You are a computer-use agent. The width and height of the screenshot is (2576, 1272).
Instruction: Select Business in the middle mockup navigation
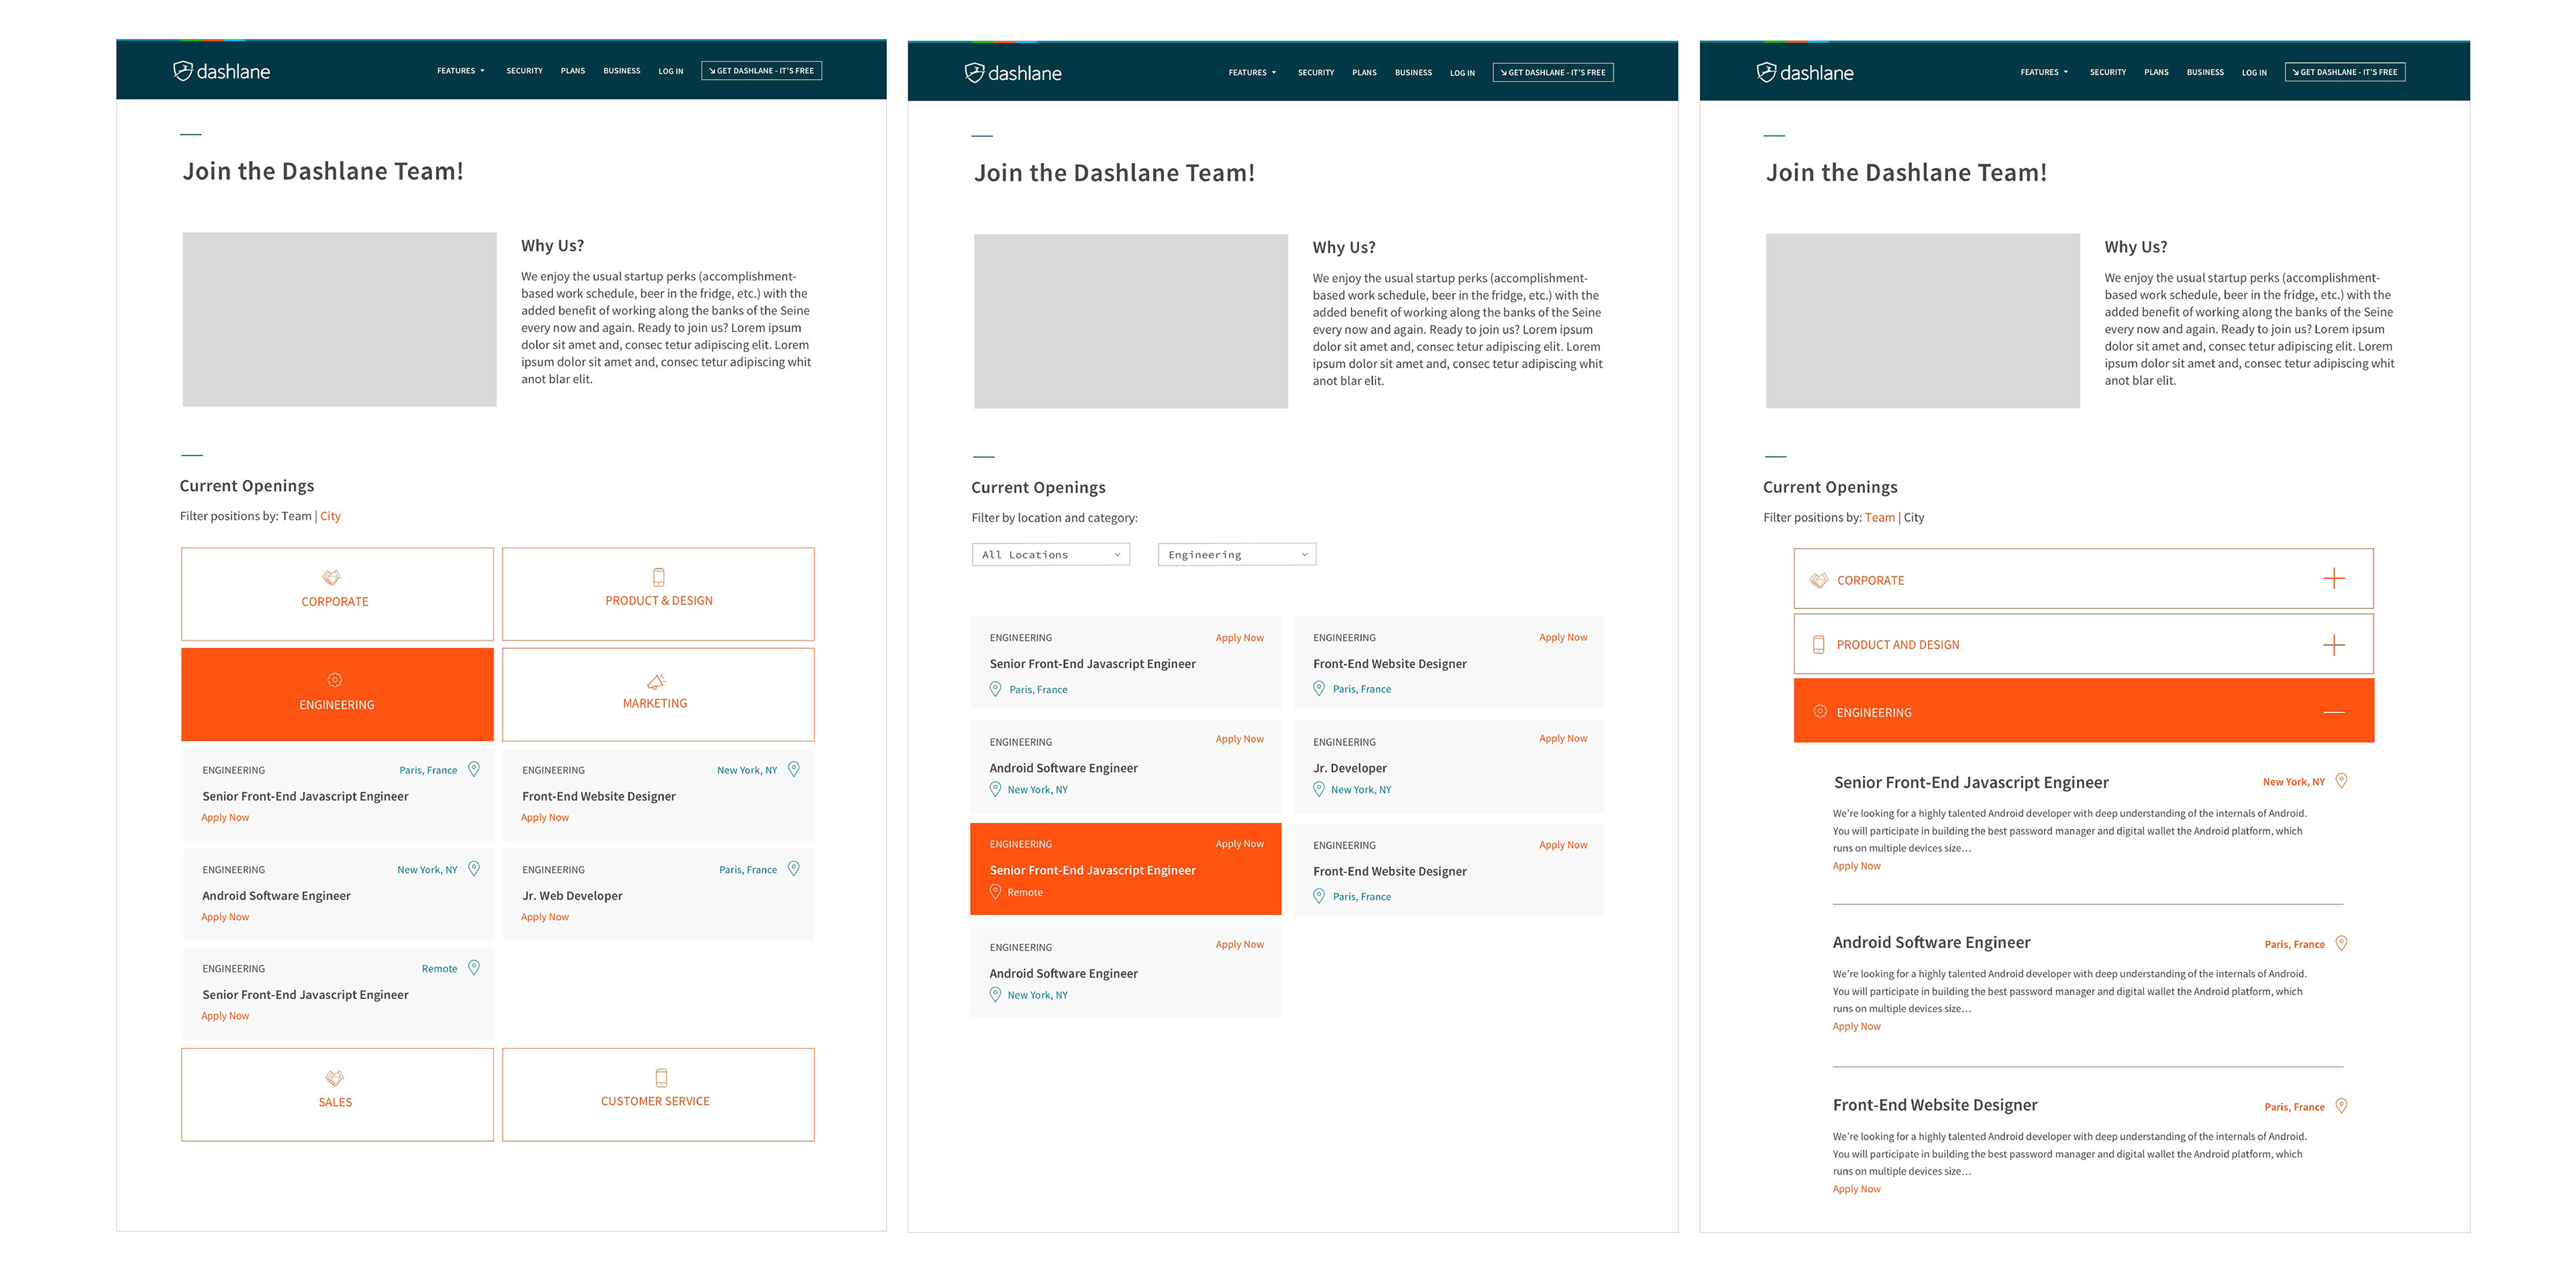click(x=1413, y=73)
